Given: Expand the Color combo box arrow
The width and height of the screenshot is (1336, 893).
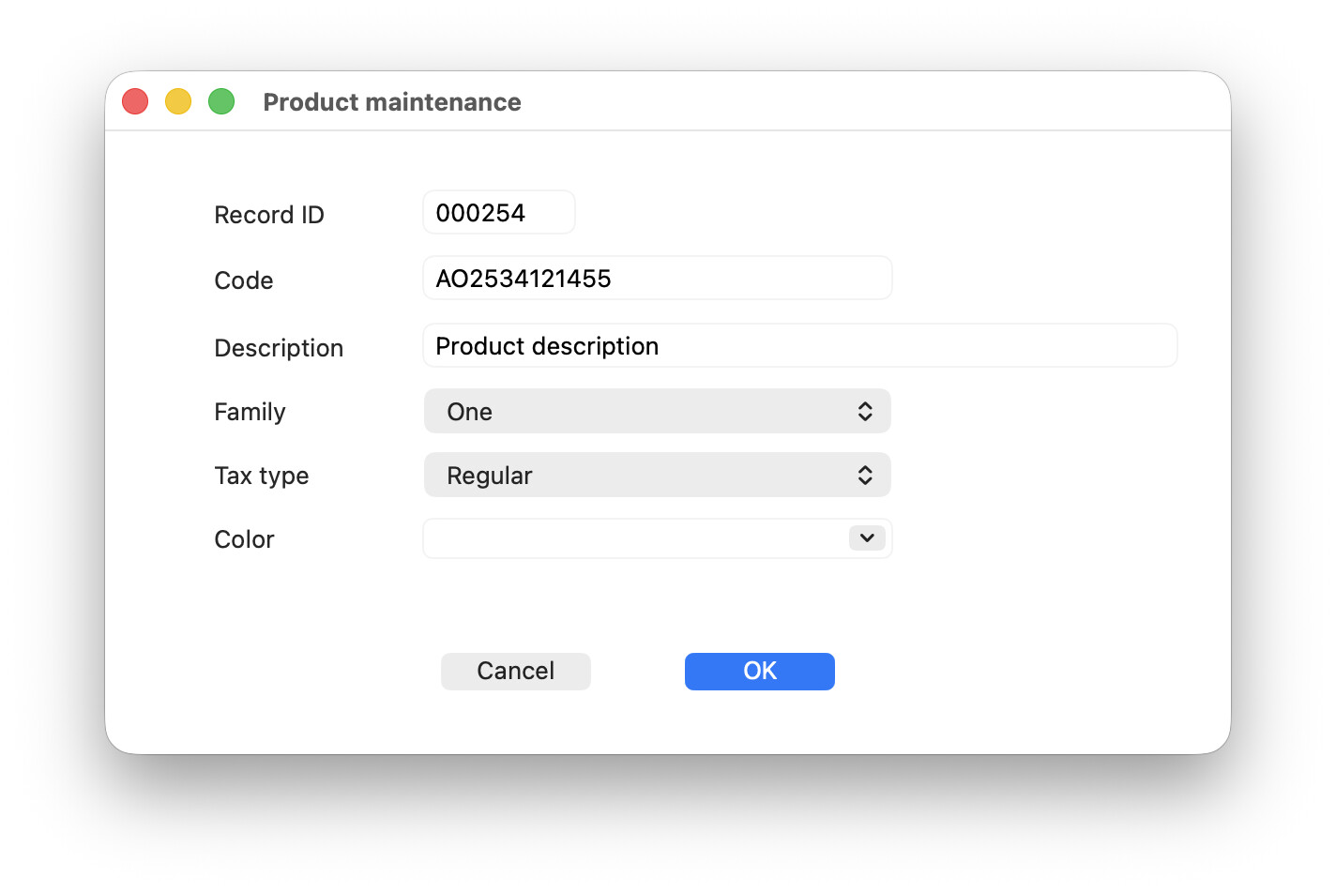Looking at the screenshot, I should pos(867,538).
